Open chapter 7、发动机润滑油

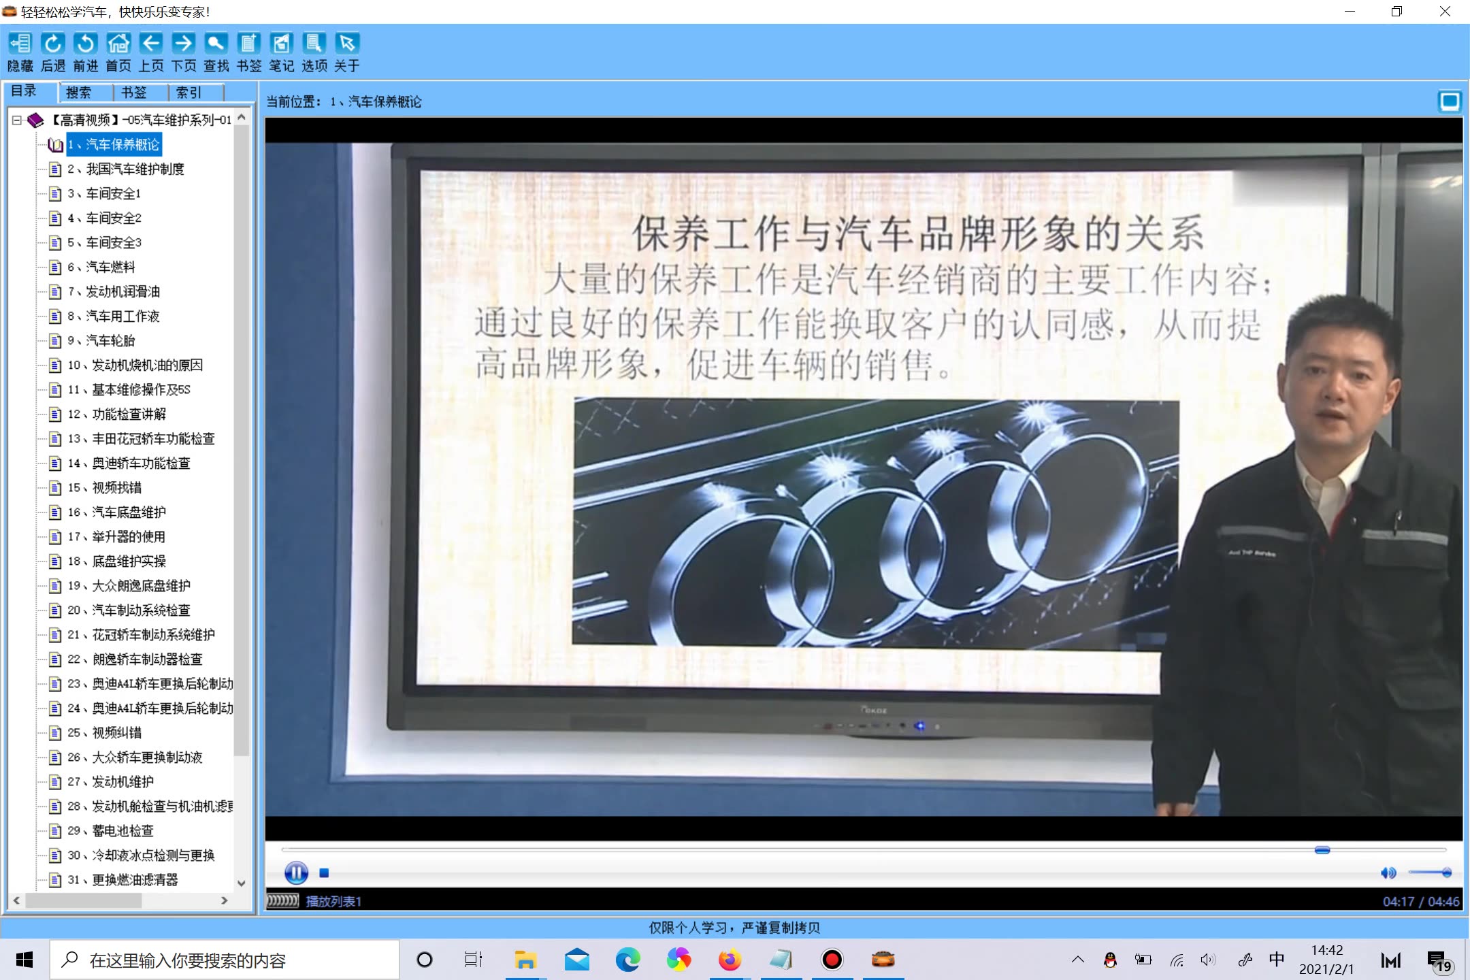click(x=114, y=292)
